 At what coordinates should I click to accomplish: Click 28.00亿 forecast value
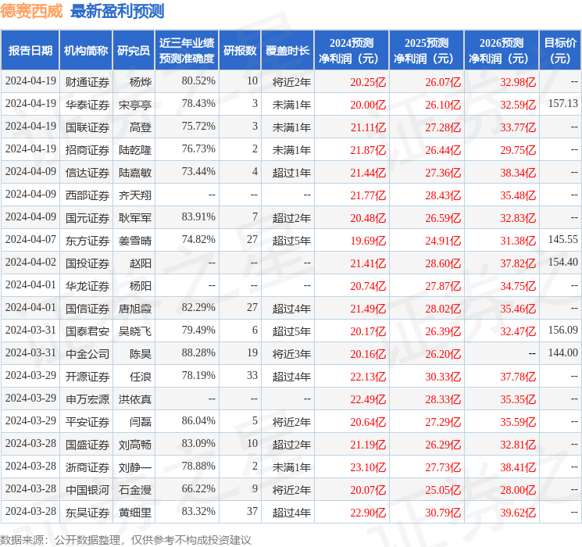(518, 490)
